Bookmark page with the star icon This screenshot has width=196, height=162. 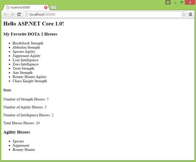coord(184,14)
